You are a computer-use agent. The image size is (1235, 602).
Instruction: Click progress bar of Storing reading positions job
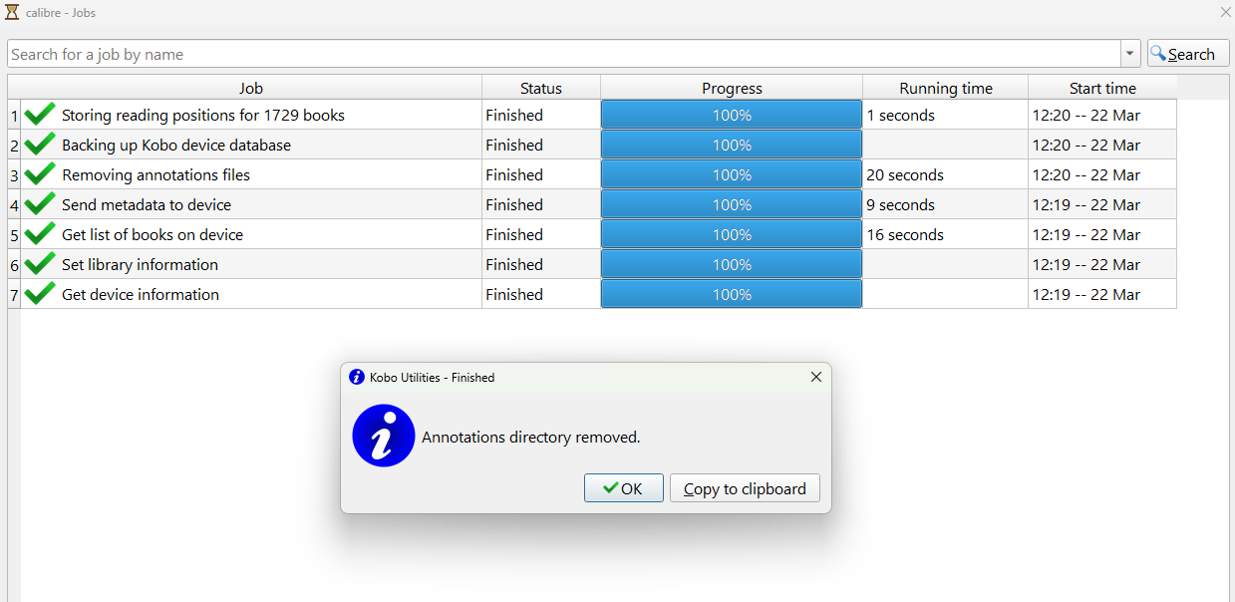pyautogui.click(x=732, y=115)
